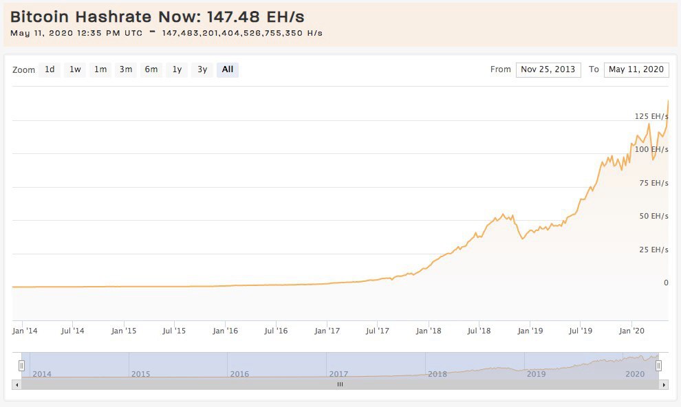Viewport: 681px width, 407px height.
Task: Switch chart to 1y zoom
Action: 177,69
